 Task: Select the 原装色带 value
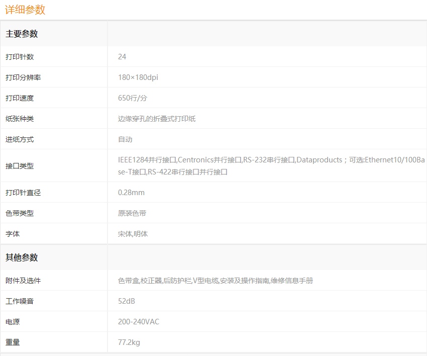[x=132, y=213]
